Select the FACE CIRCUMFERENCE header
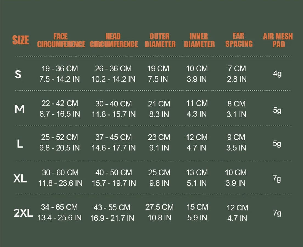Viewport: 303px width, 247px height. click(61, 40)
